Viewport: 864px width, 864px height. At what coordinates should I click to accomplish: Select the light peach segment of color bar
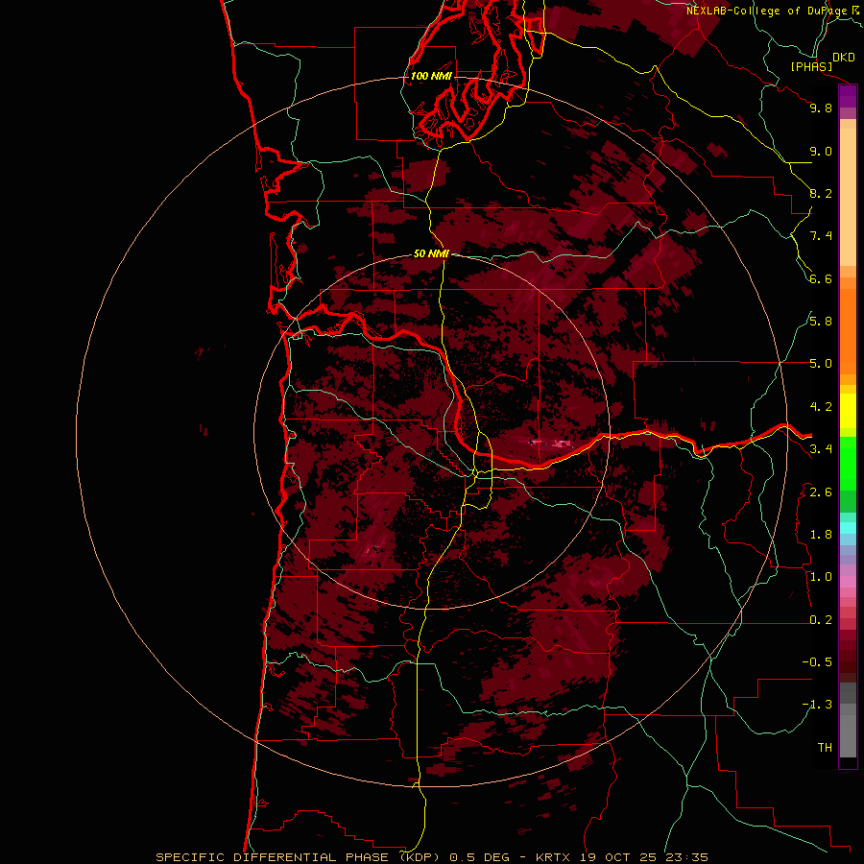[x=848, y=198]
